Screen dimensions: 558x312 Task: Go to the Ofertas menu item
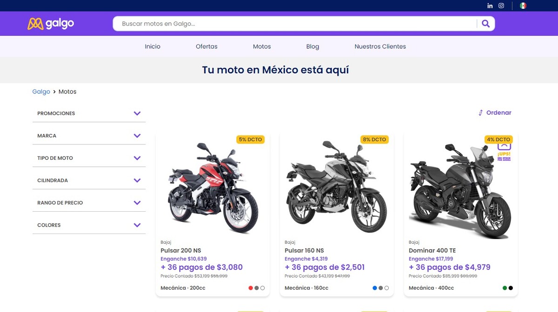(206, 46)
